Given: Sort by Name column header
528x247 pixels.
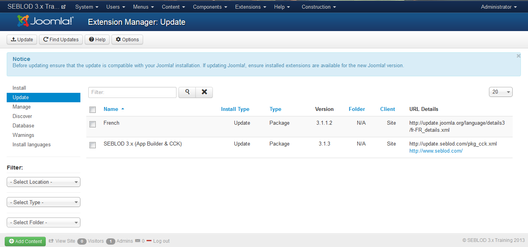Looking at the screenshot, I should pos(111,109).
